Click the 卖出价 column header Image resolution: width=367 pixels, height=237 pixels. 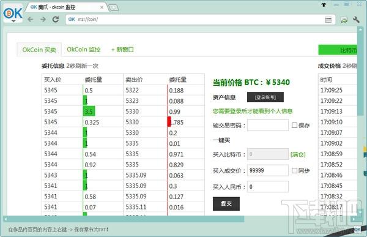134,80
